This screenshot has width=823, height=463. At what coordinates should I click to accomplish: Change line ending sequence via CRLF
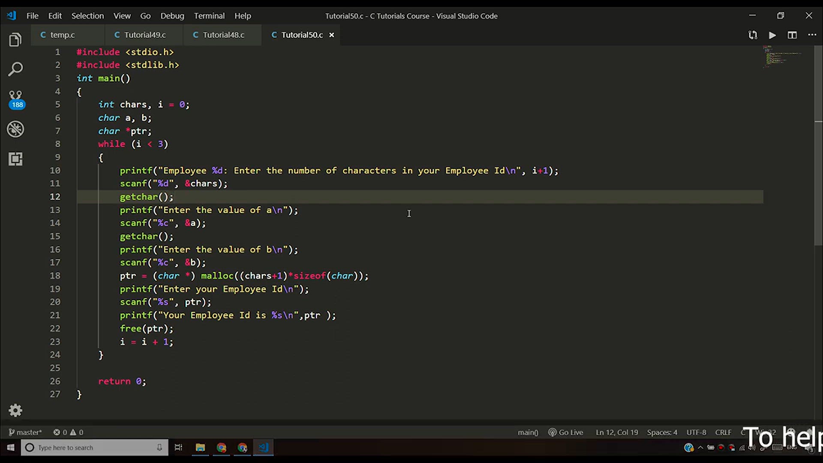tap(723, 432)
